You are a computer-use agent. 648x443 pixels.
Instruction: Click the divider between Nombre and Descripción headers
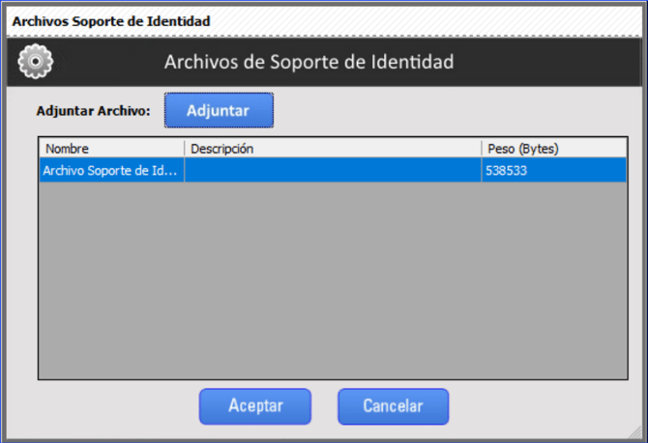coord(185,148)
